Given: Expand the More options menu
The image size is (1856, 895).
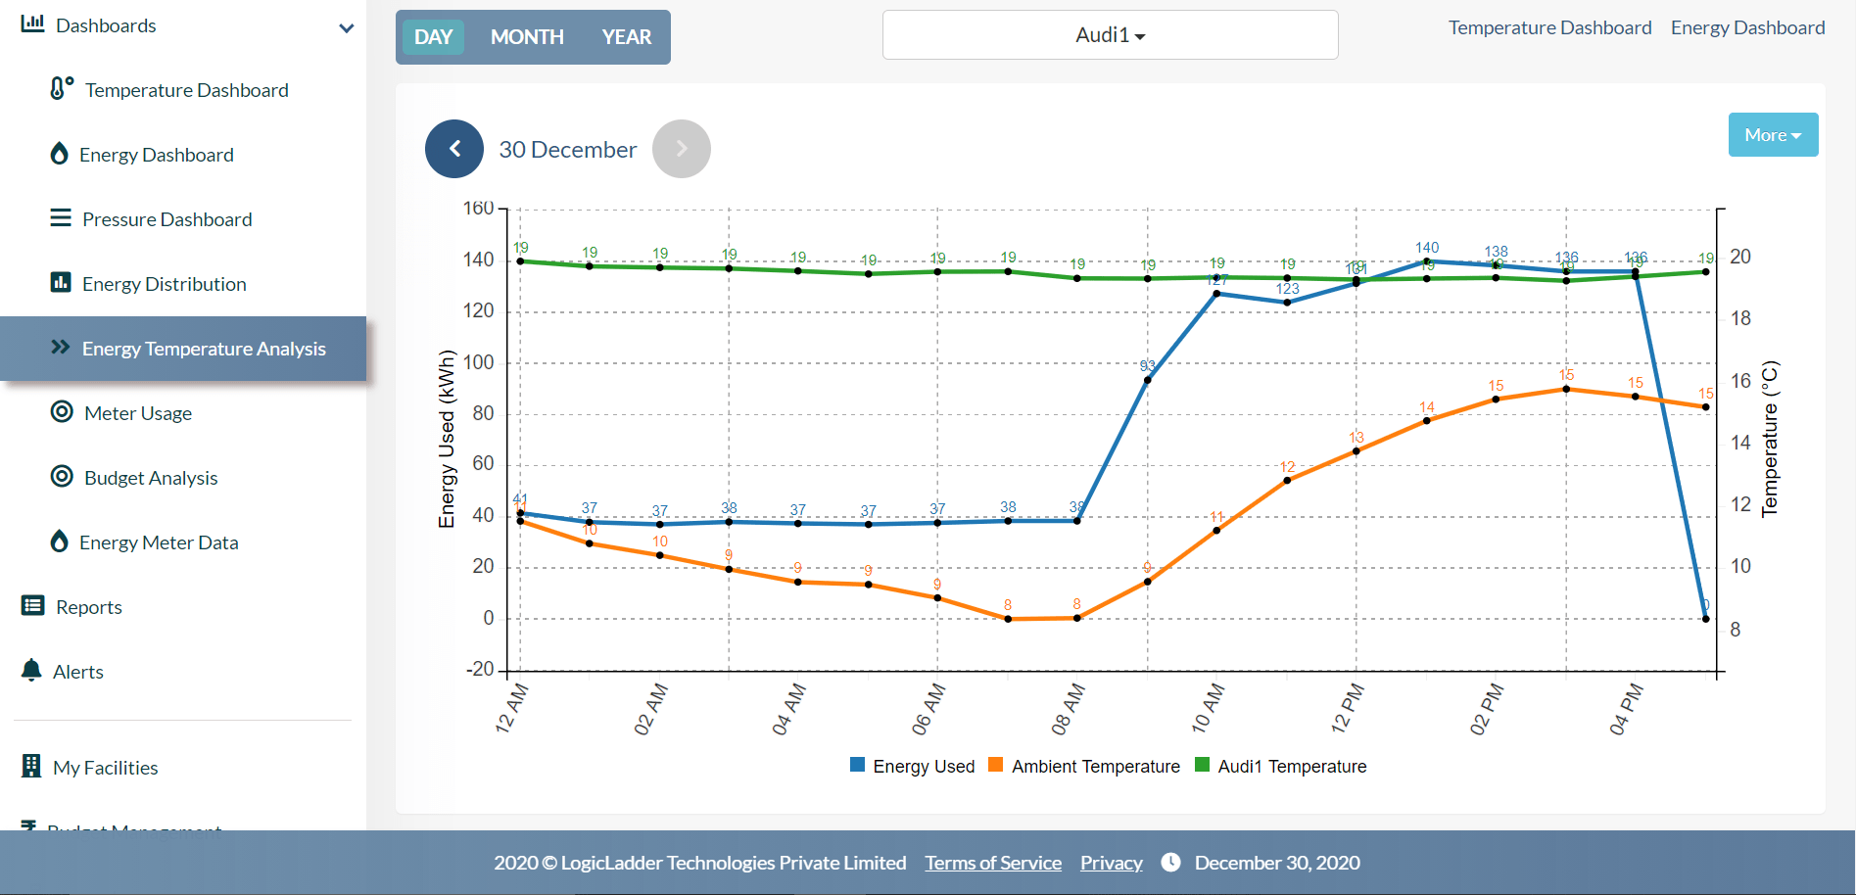Looking at the screenshot, I should pyautogui.click(x=1772, y=134).
